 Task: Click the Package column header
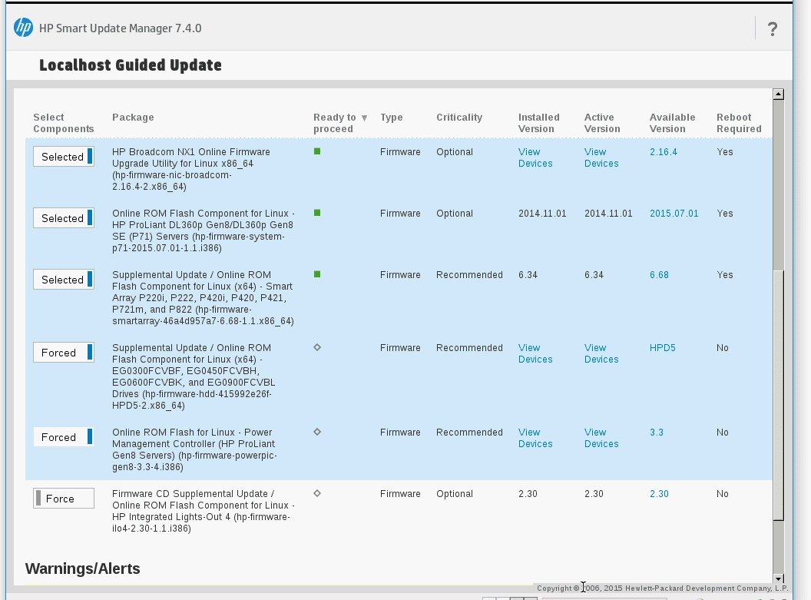click(133, 117)
